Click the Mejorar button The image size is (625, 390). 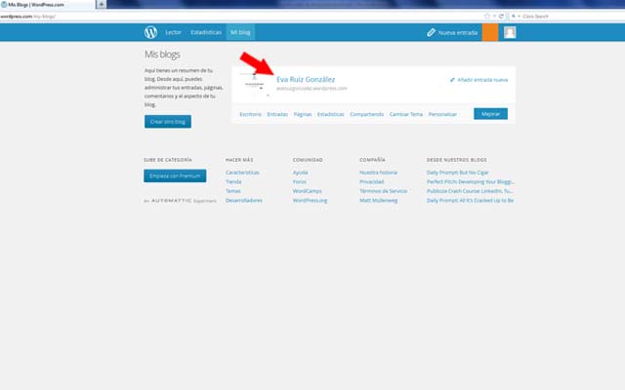point(490,114)
